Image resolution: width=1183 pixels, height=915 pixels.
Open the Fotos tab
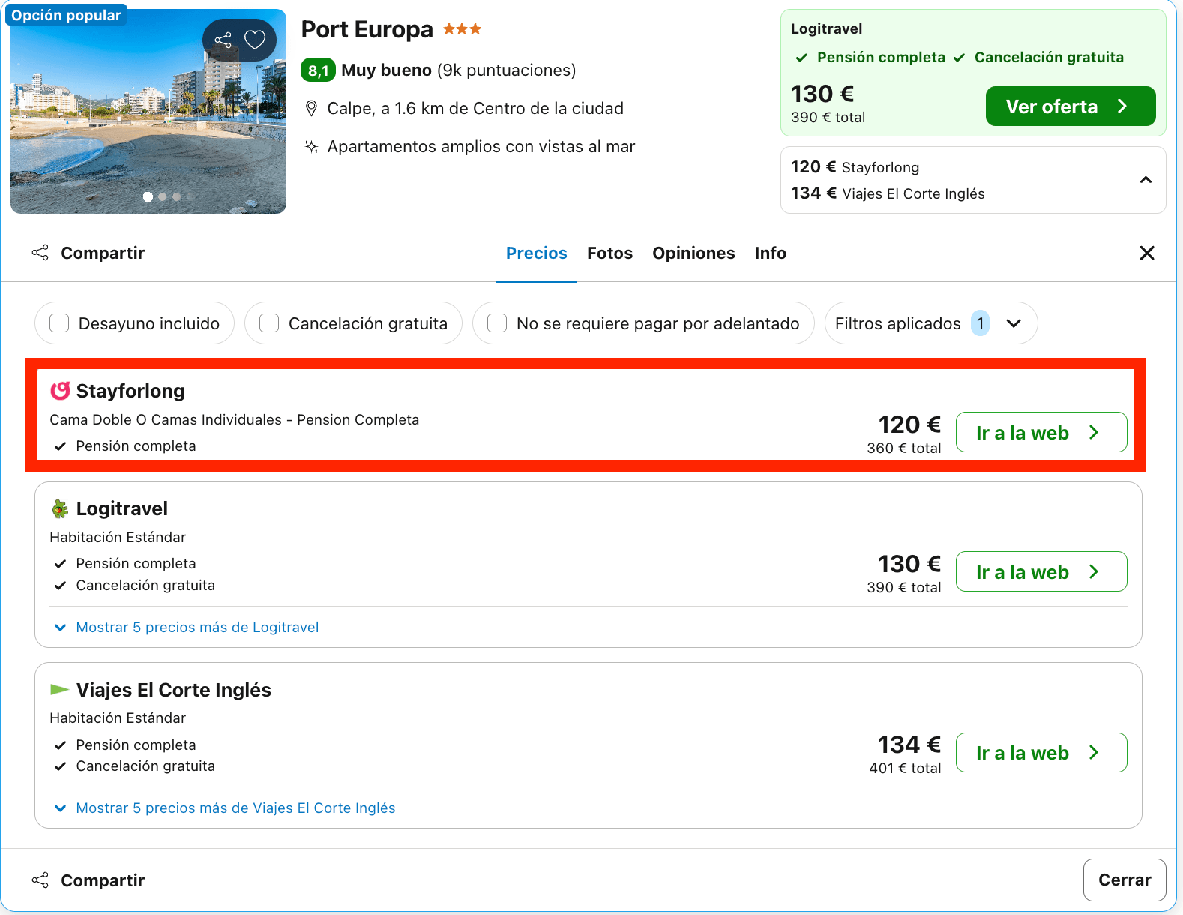pyautogui.click(x=609, y=253)
